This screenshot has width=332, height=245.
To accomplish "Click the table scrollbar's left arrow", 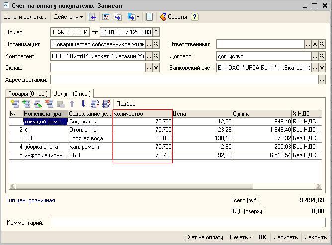I will (12, 186).
